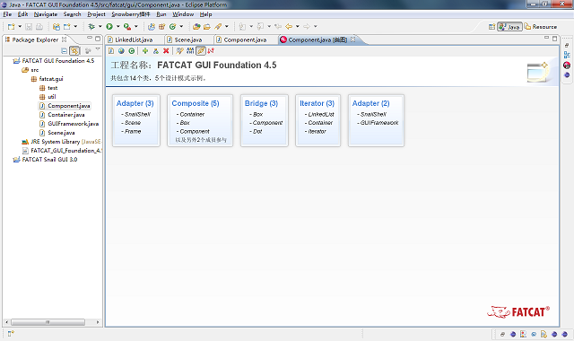Click the first document icon in editor toolbar
This screenshot has height=341, width=574.
click(x=111, y=51)
